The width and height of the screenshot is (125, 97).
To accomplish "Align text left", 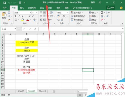I will (41, 16).
